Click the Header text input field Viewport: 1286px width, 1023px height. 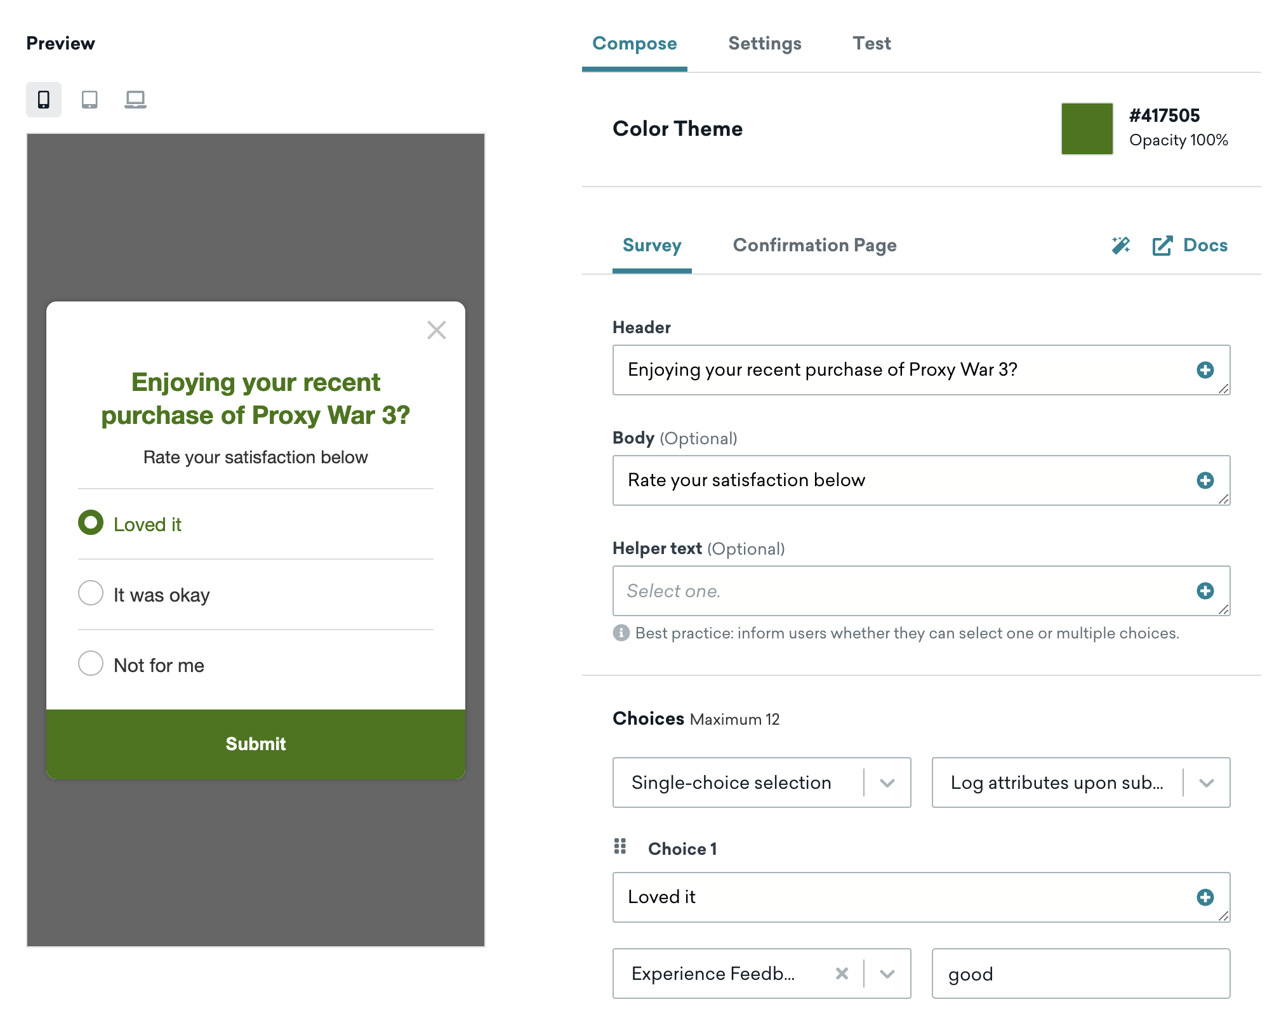point(922,369)
